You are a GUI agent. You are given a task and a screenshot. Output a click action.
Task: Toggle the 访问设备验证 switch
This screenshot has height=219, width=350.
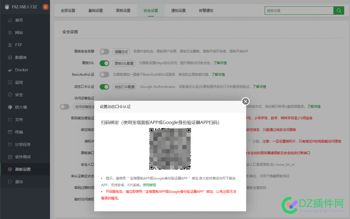coord(65,107)
